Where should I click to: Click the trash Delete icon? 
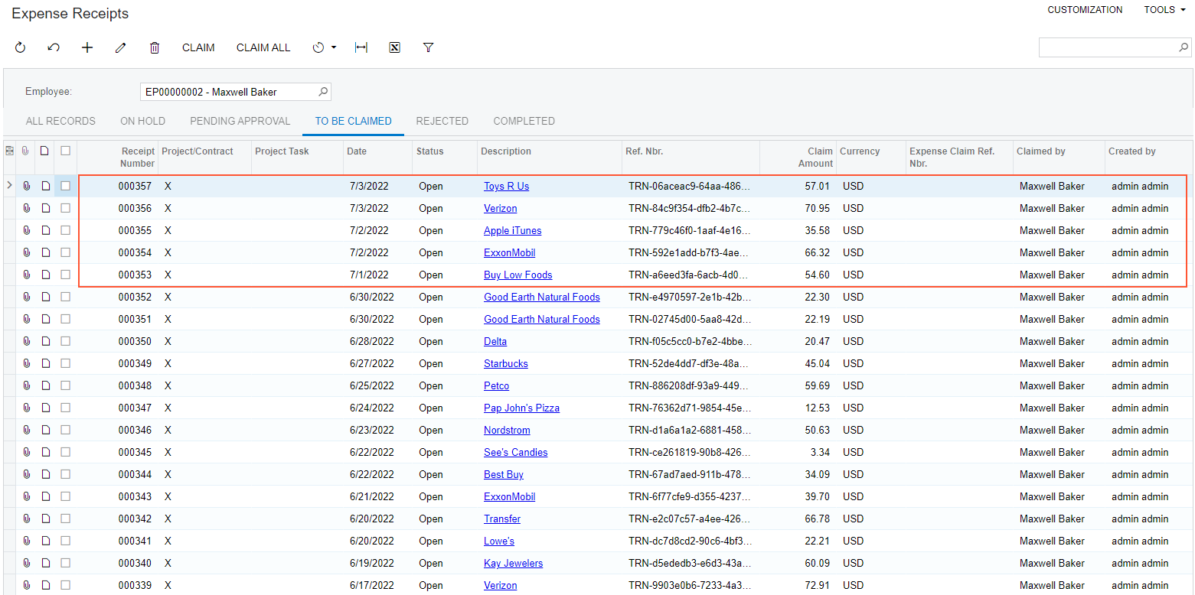click(x=155, y=47)
